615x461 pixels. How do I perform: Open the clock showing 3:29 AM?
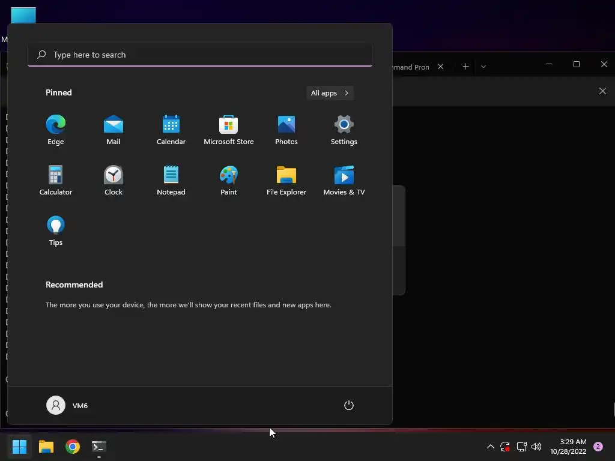tap(568, 447)
